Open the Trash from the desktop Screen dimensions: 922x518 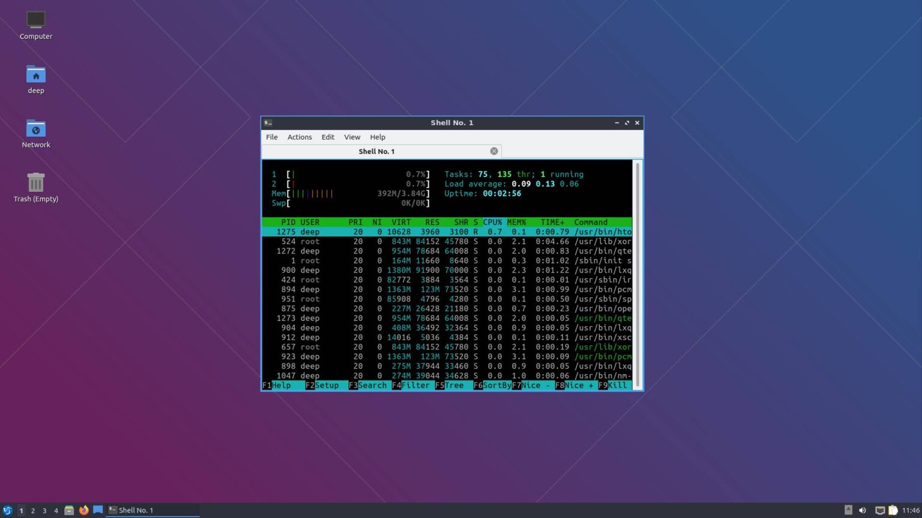click(x=35, y=186)
